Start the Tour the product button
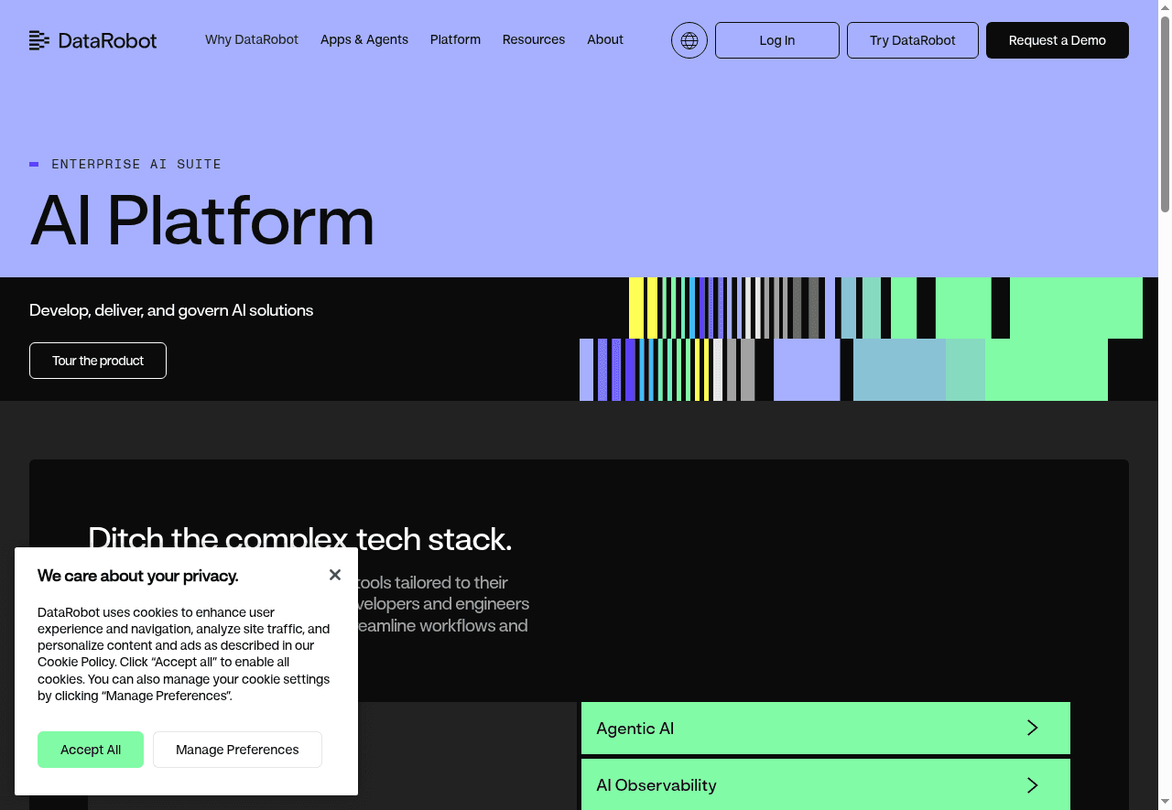Screen dimensions: 1172x810 pyautogui.click(x=98, y=361)
